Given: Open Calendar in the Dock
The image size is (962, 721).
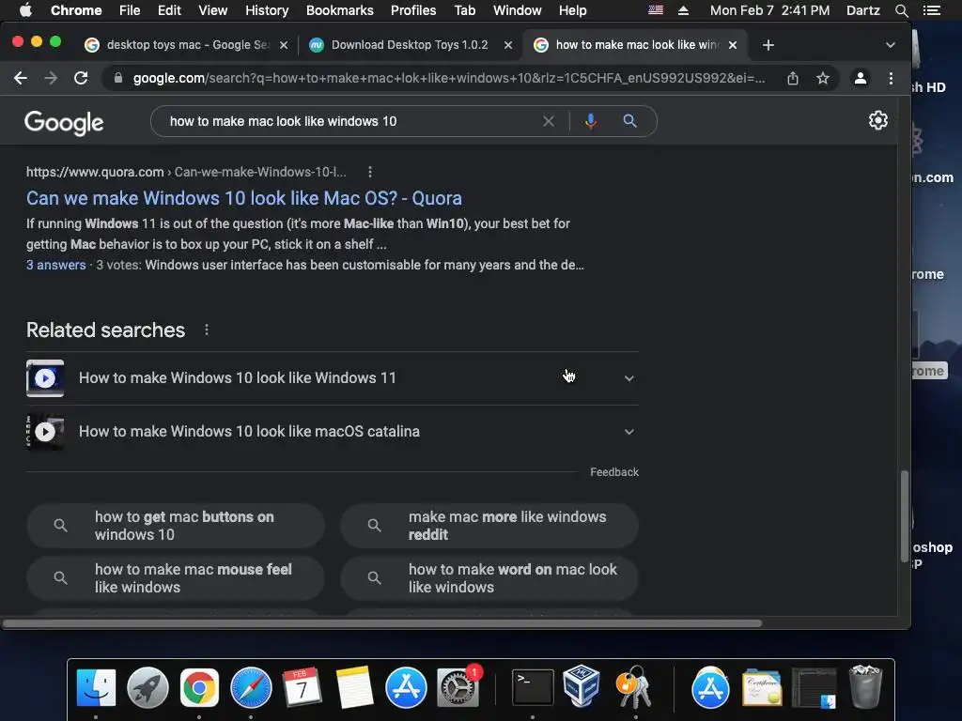Looking at the screenshot, I should click(x=303, y=688).
